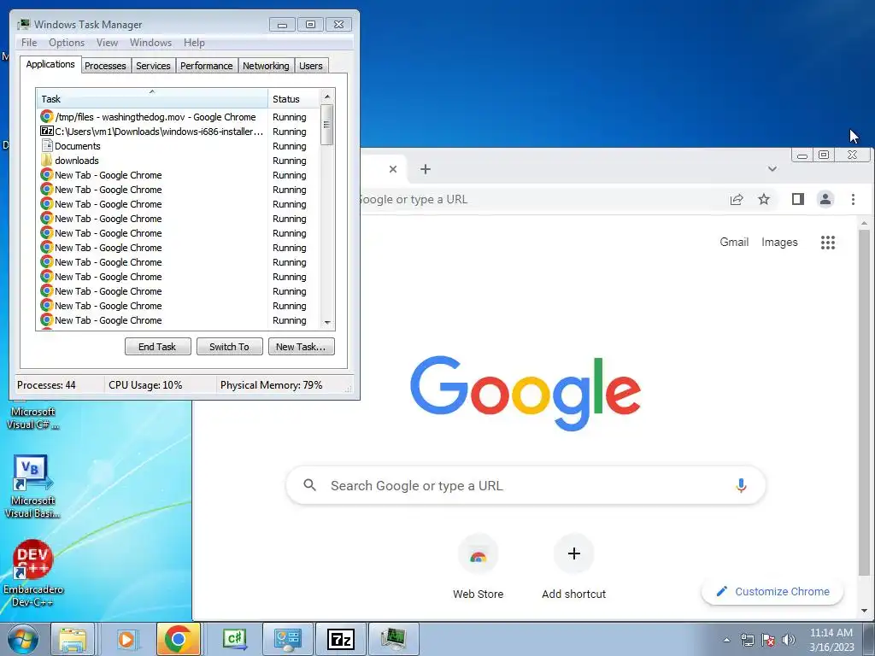The image size is (875, 656).
Task: Open Windows Explorer from taskbar
Action: click(x=73, y=640)
